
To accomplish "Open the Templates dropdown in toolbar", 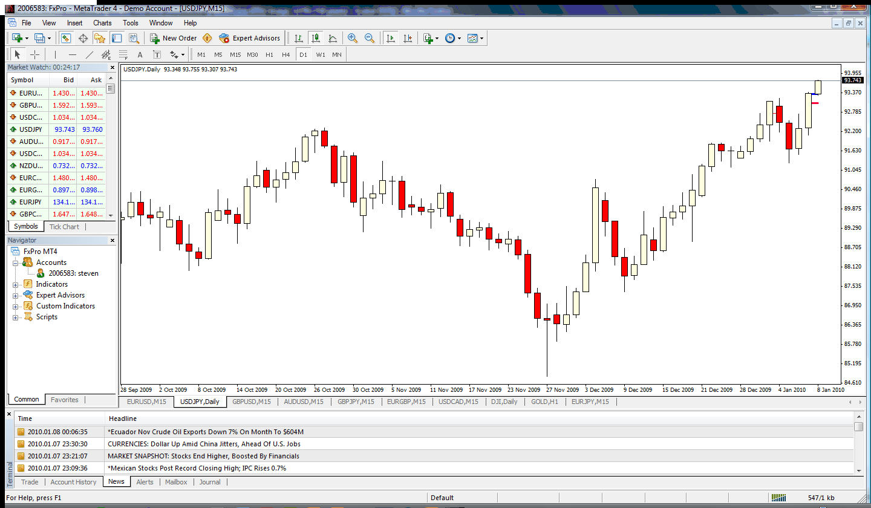I will pos(475,38).
